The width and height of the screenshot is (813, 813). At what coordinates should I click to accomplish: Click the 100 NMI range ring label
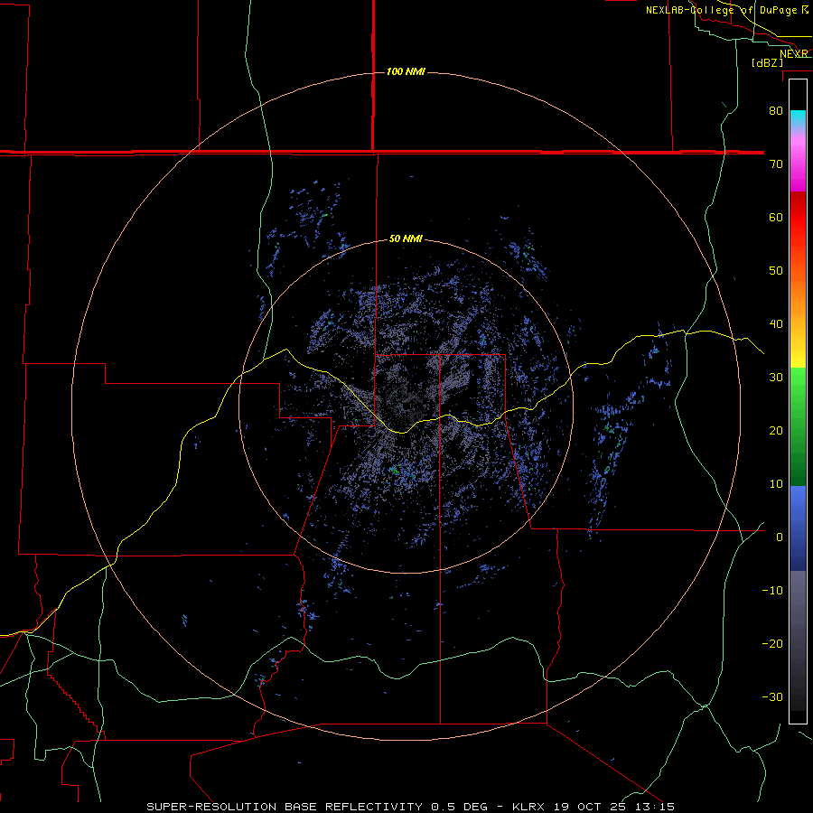coord(406,71)
